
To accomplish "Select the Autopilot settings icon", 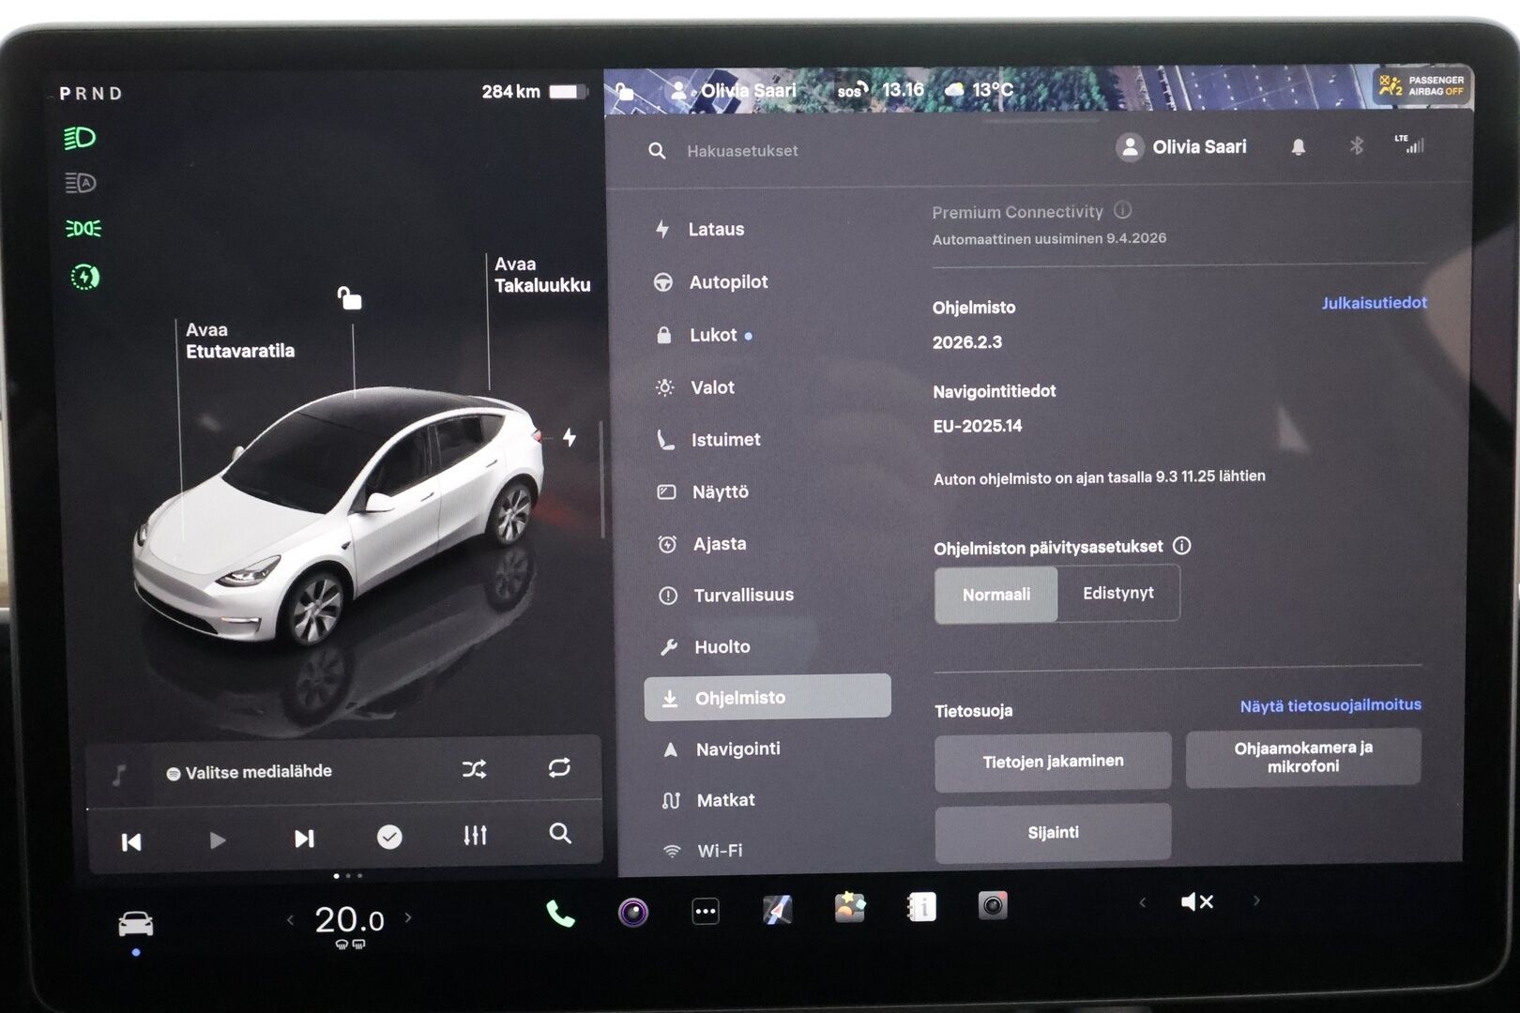I will [x=666, y=281].
